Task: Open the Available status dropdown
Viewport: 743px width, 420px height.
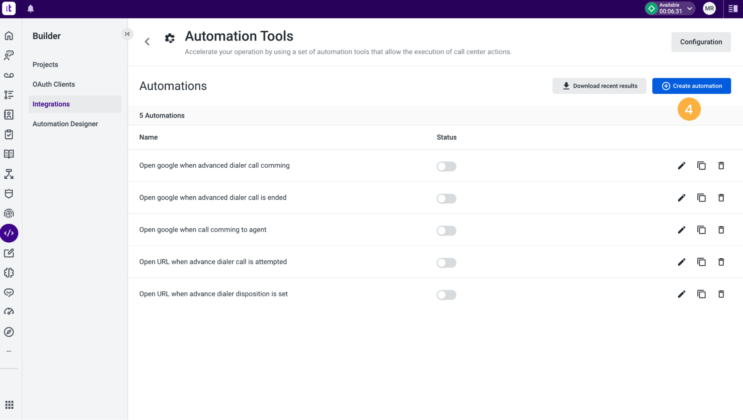Action: (x=670, y=9)
